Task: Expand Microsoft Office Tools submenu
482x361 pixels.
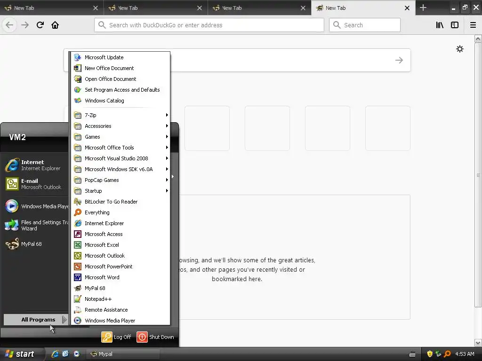Action: point(120,148)
